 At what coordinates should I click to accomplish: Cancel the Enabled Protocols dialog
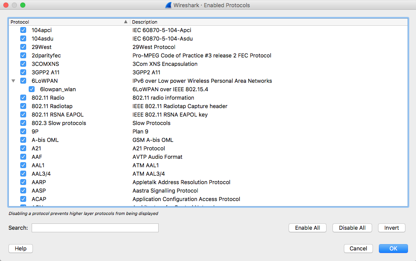point(358,249)
